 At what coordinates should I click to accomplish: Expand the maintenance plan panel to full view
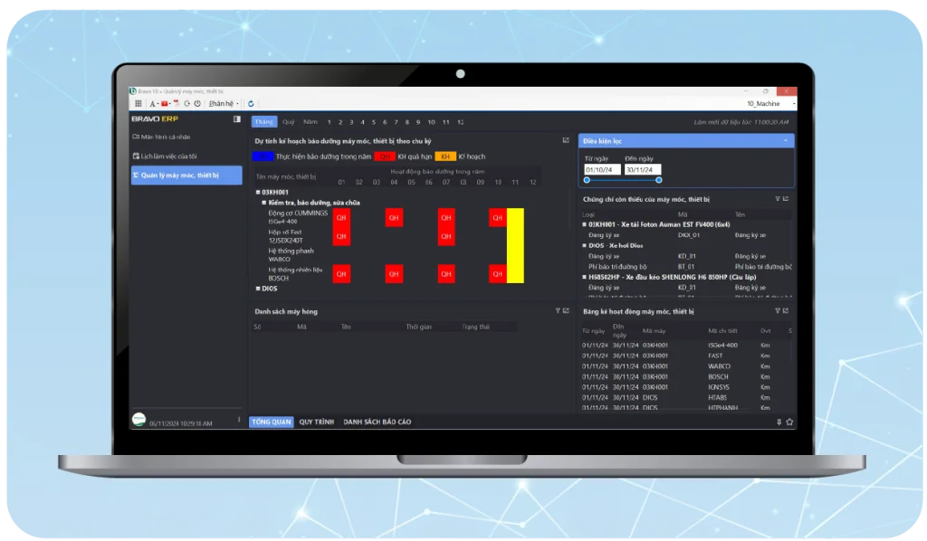pos(566,141)
